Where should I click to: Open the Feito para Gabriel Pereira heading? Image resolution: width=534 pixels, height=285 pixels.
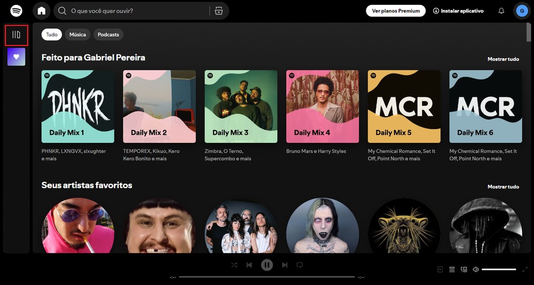[93, 58]
